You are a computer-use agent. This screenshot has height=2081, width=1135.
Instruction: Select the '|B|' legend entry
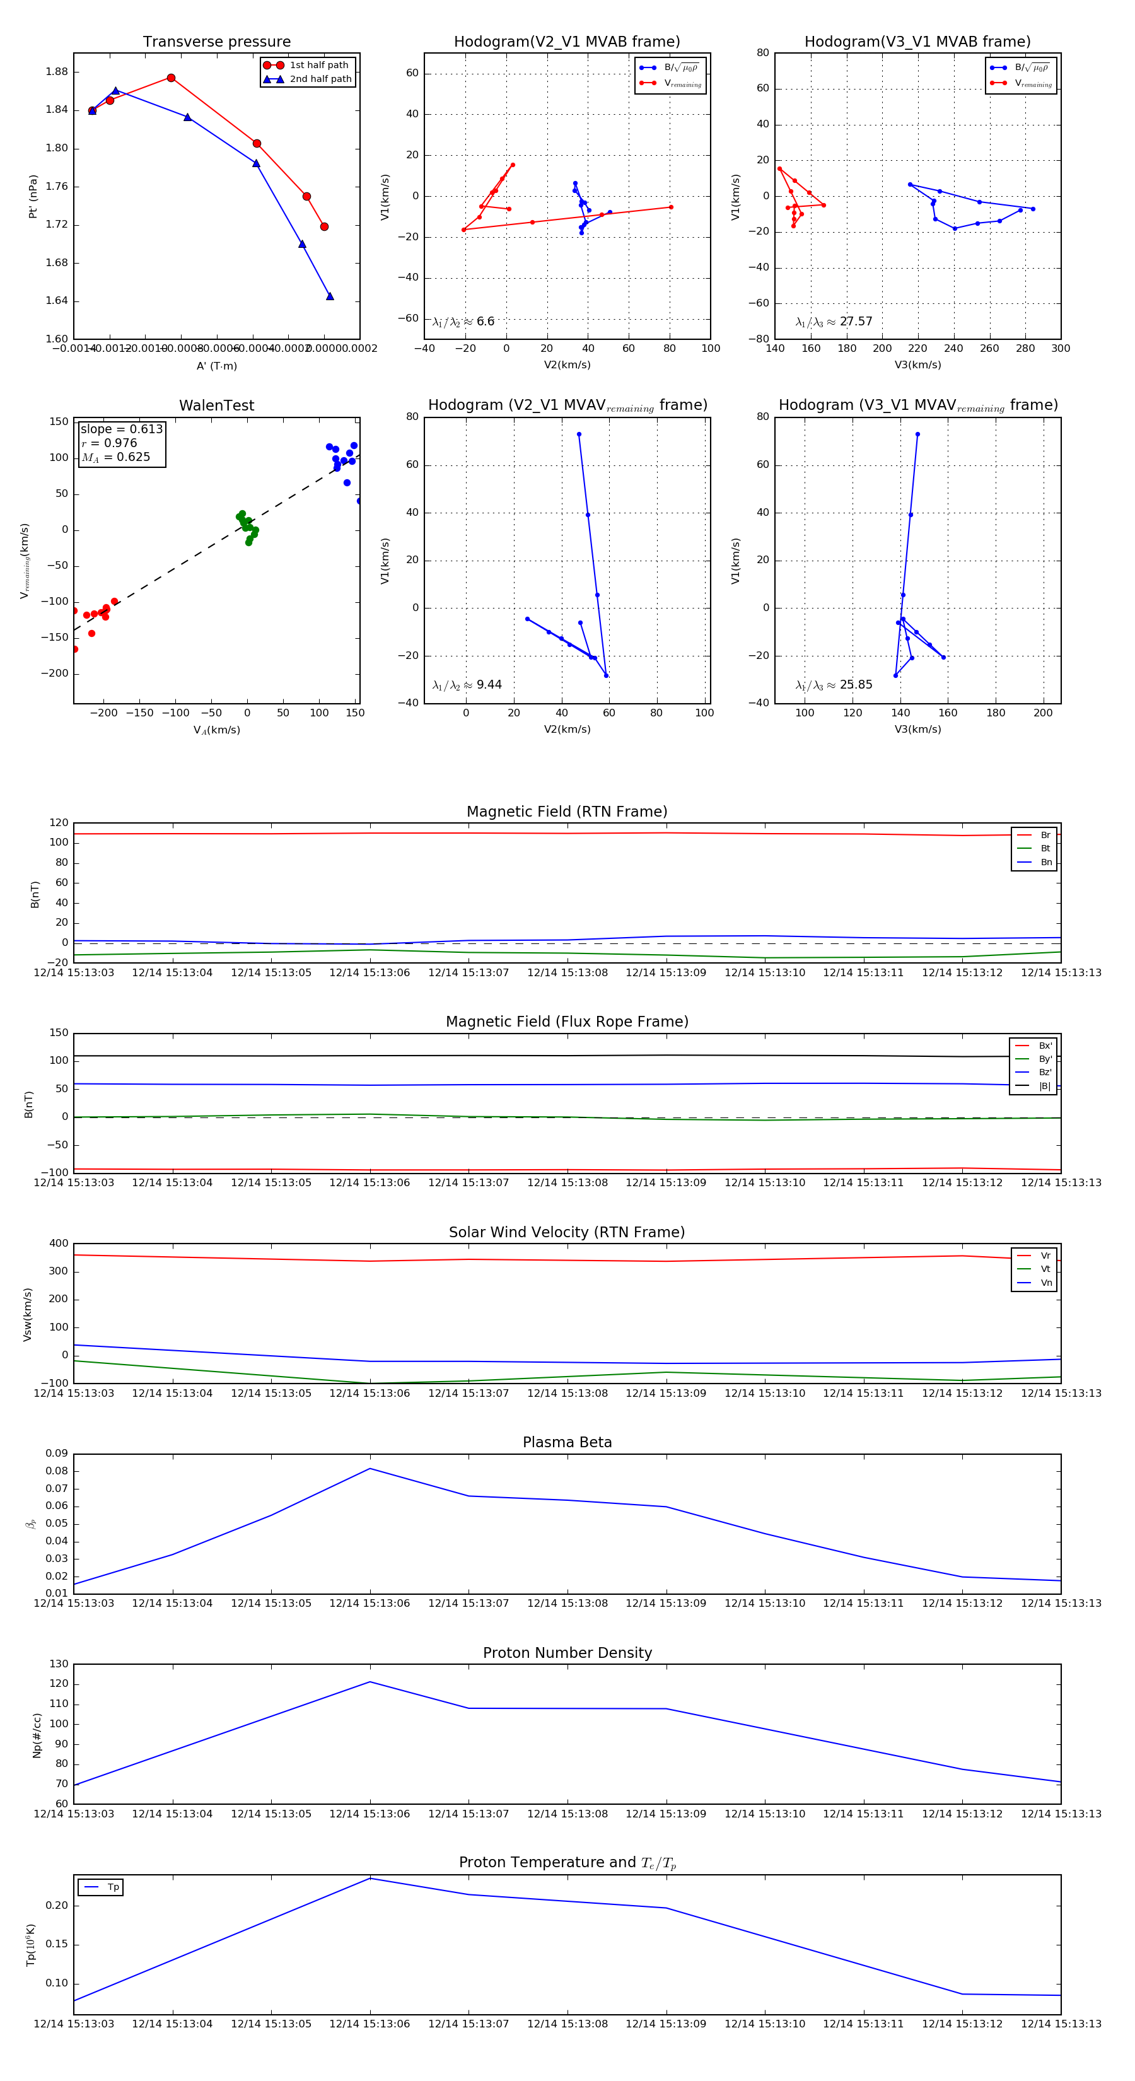[x=1033, y=1087]
